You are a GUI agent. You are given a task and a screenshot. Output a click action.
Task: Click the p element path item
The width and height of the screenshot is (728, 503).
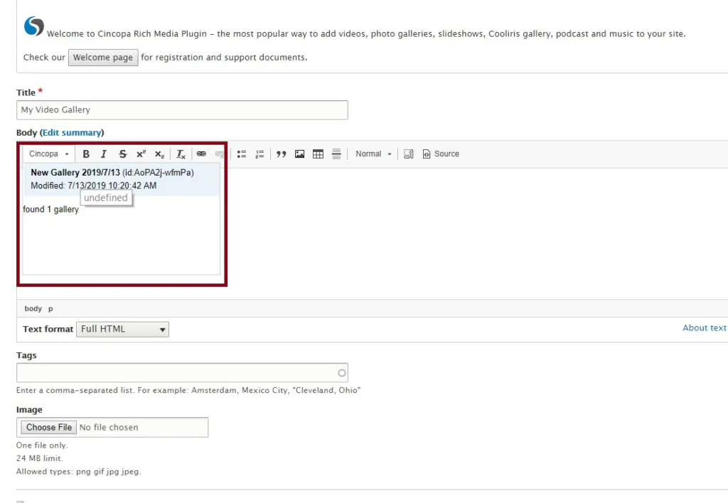coord(50,308)
